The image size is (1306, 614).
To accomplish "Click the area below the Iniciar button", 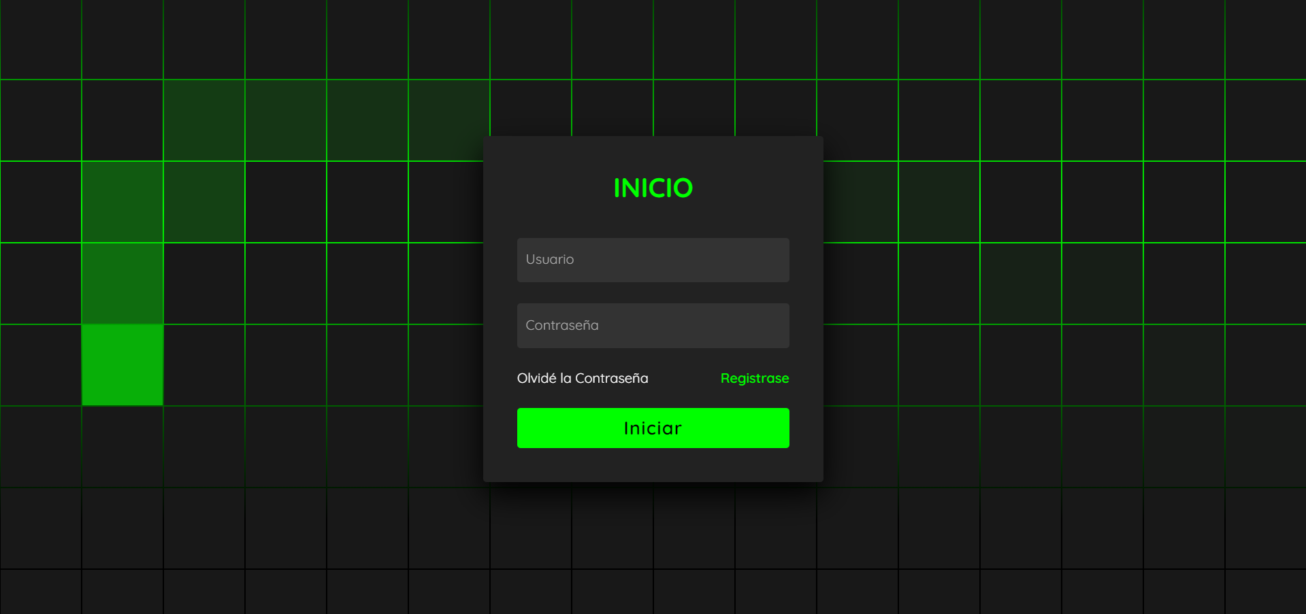I will click(x=652, y=464).
